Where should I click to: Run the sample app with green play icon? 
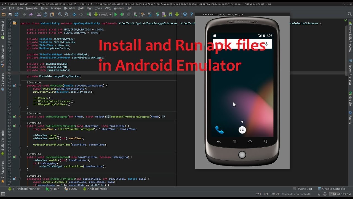tap(116, 14)
